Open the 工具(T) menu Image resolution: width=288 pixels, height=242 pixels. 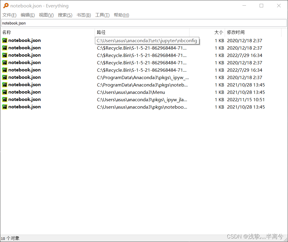(x=102, y=15)
